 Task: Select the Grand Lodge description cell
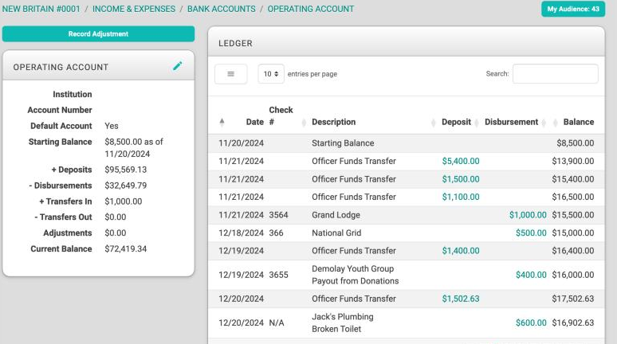click(x=336, y=215)
